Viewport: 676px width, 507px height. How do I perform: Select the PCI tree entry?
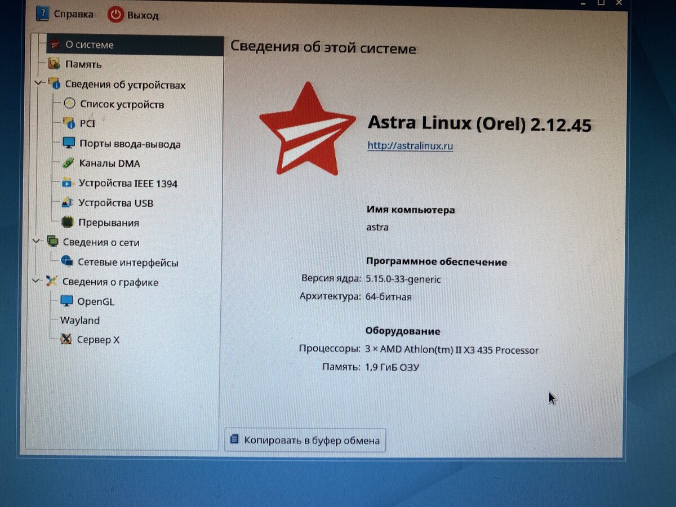[x=88, y=123]
